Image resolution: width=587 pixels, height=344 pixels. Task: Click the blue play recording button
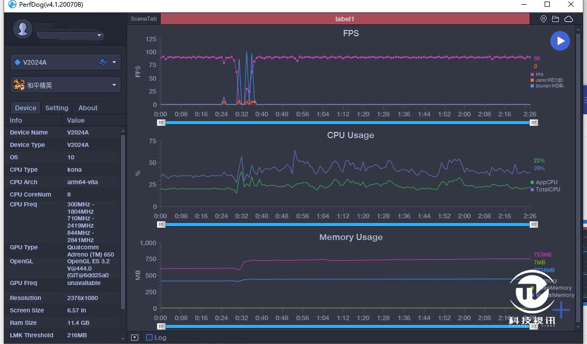tap(560, 41)
